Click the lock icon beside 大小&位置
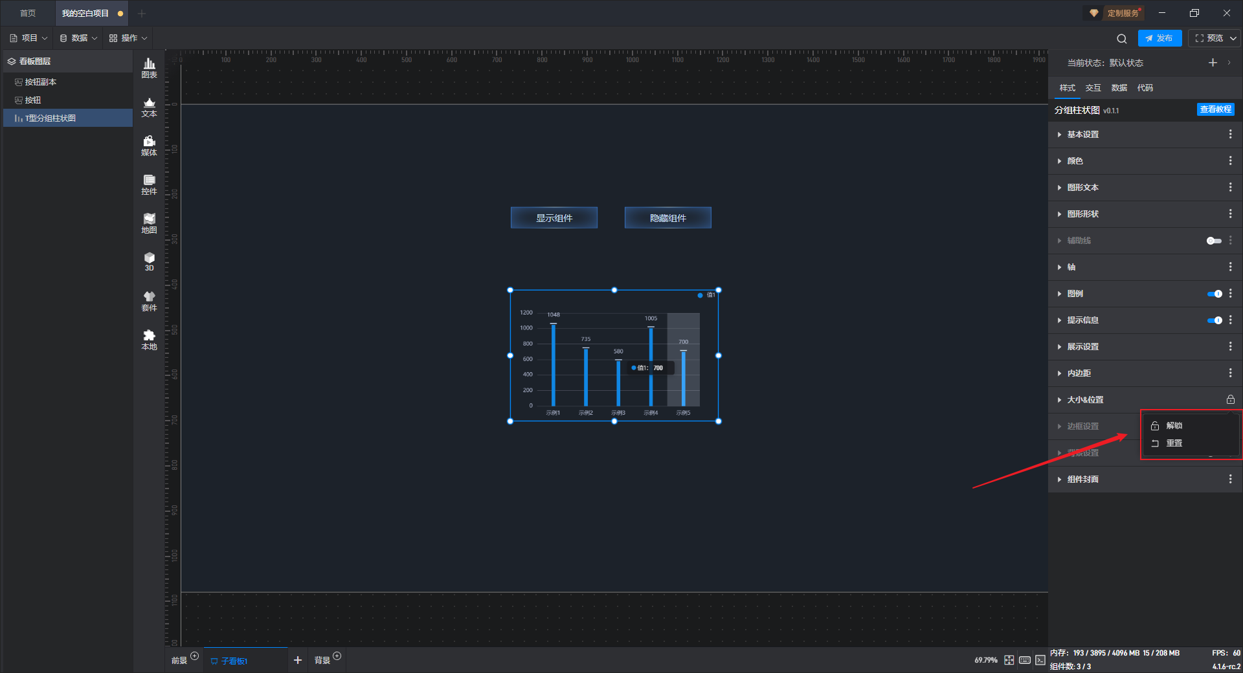This screenshot has width=1243, height=673. [x=1230, y=400]
